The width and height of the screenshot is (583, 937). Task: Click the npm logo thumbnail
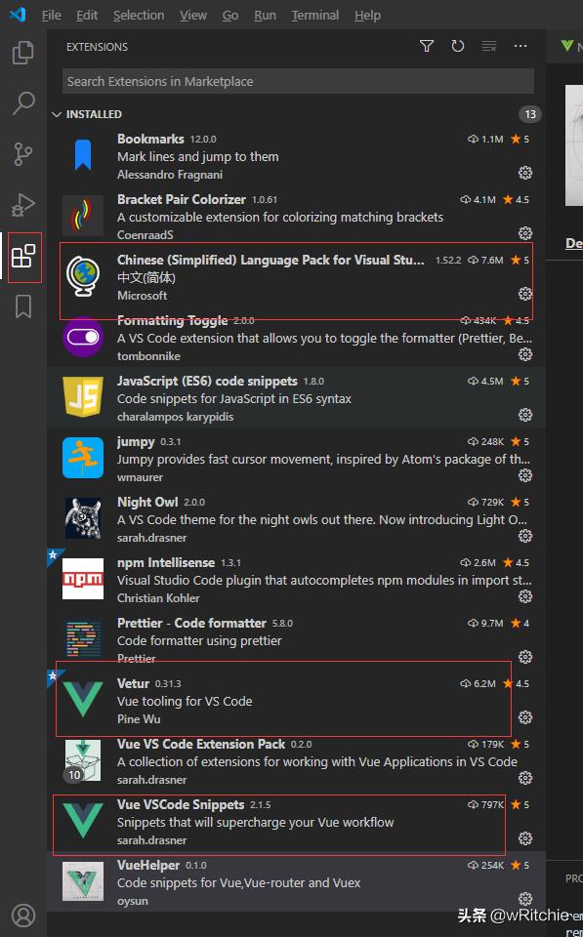point(82,579)
